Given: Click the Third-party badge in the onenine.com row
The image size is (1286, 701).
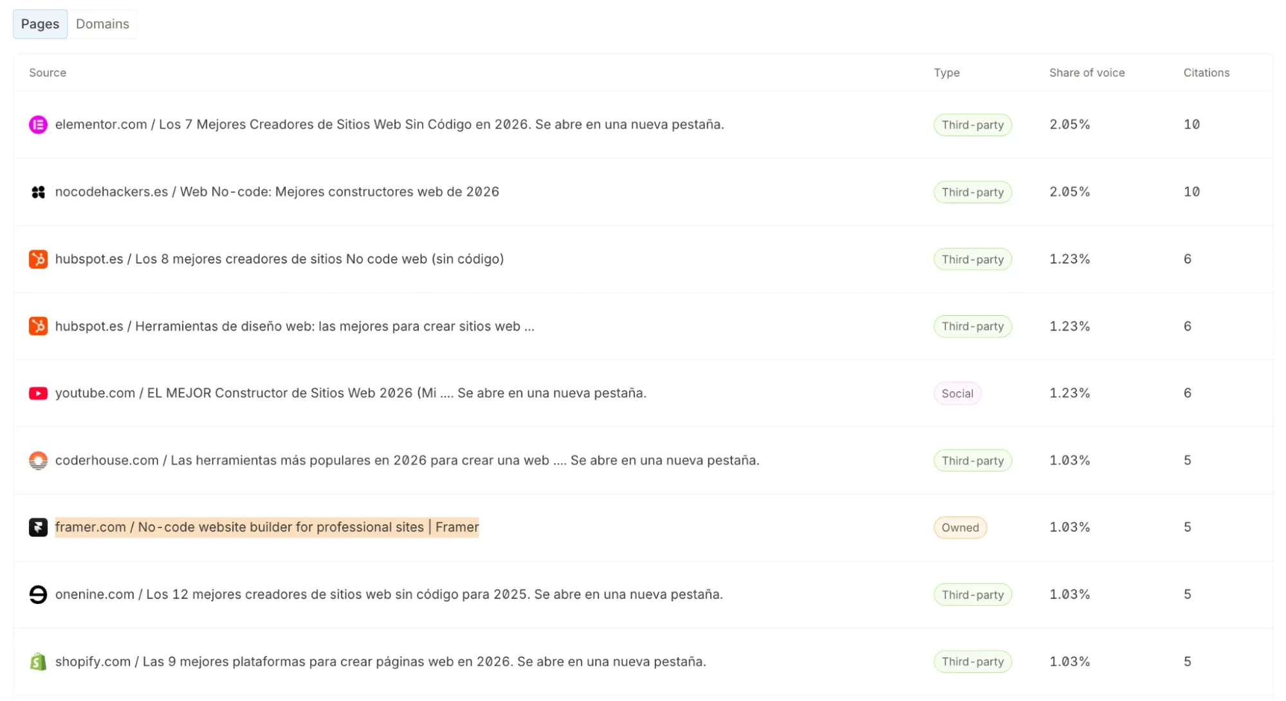Looking at the screenshot, I should pos(973,595).
